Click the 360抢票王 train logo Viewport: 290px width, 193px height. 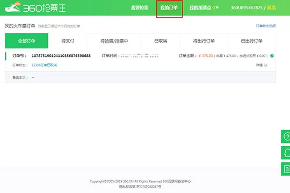[35, 8]
